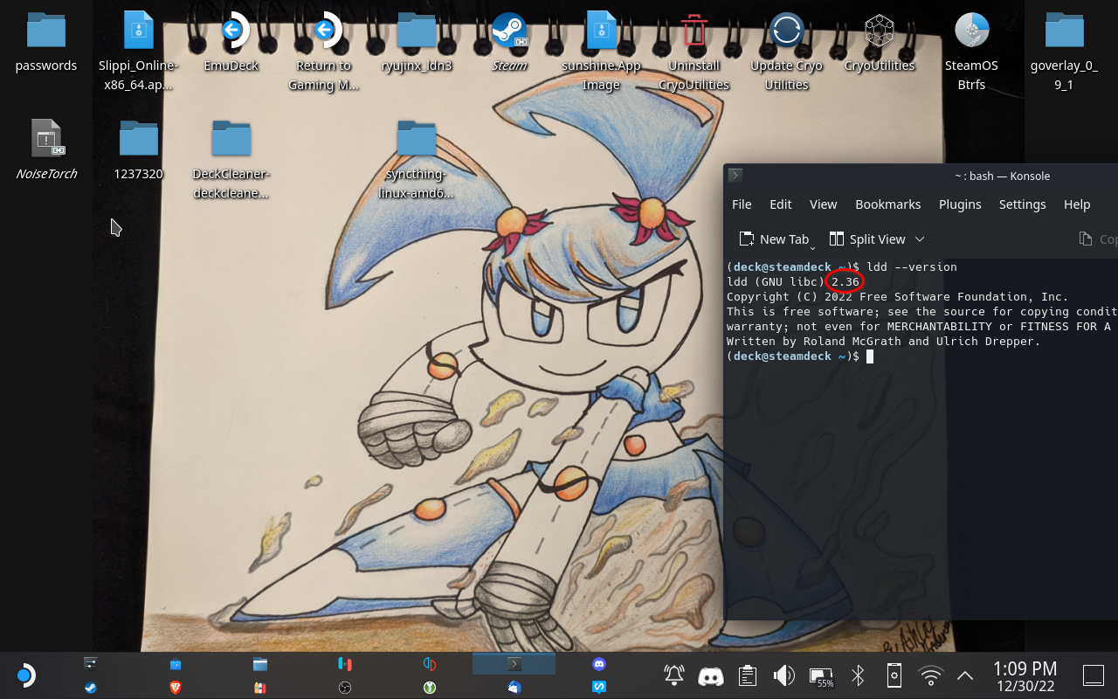1118x699 pixels.
Task: Launch Discord from the taskbar launchers
Action: pos(598,664)
